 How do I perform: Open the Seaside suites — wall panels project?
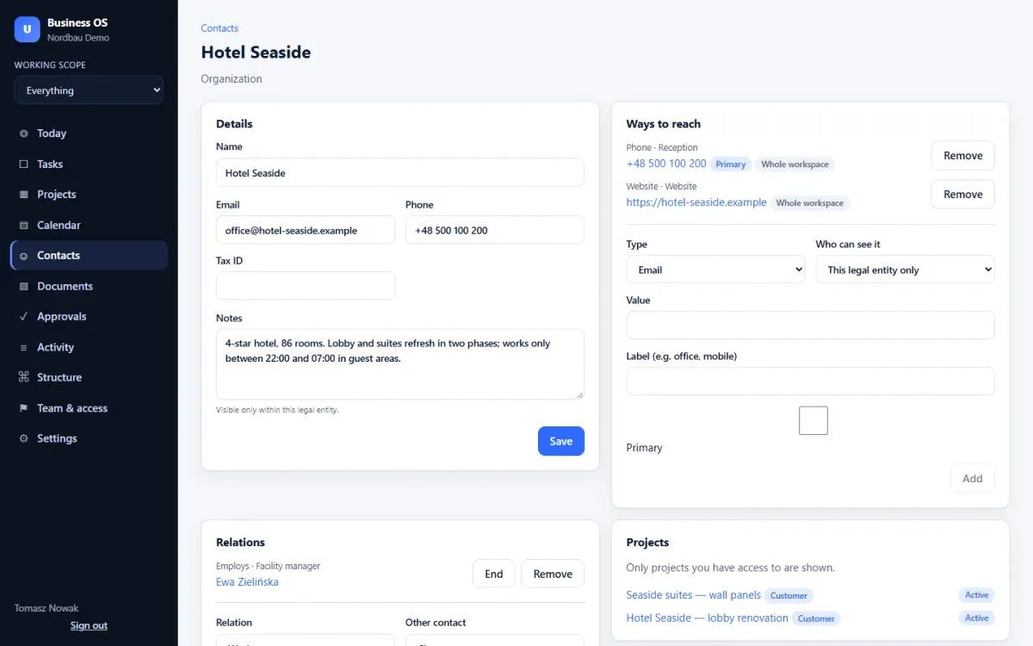pos(694,595)
